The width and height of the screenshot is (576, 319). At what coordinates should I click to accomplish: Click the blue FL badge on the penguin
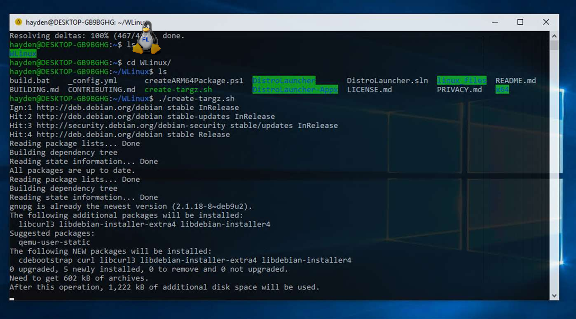[x=145, y=39]
